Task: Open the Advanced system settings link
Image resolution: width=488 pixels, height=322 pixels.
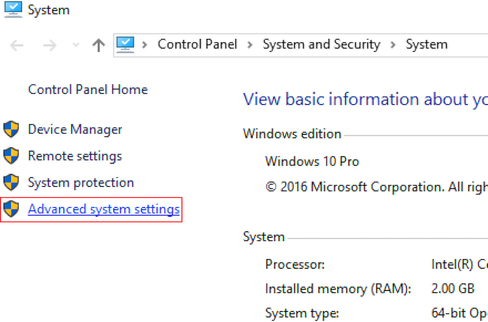Action: (104, 210)
